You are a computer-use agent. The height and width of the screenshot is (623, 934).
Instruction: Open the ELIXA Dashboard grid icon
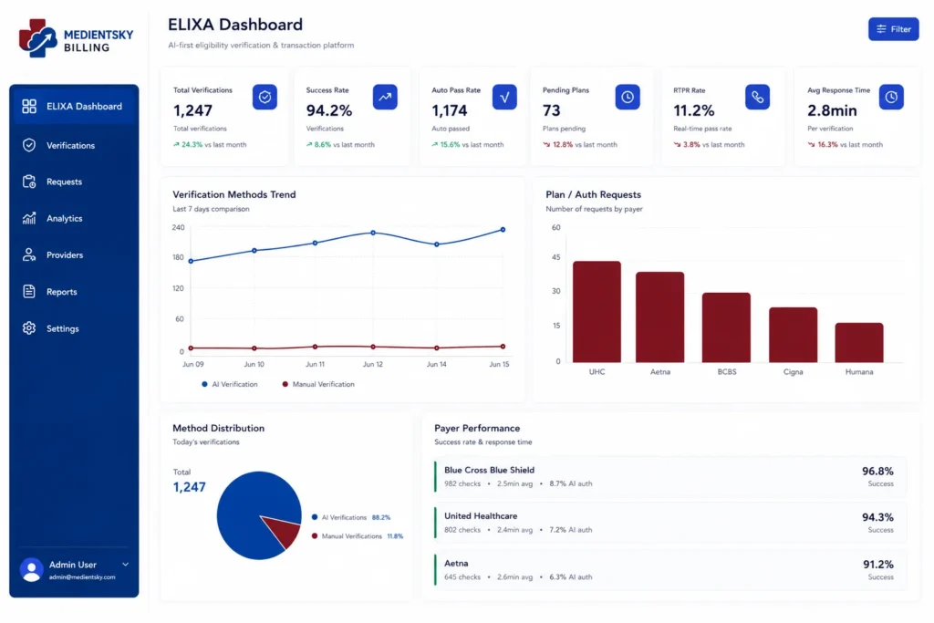click(29, 106)
